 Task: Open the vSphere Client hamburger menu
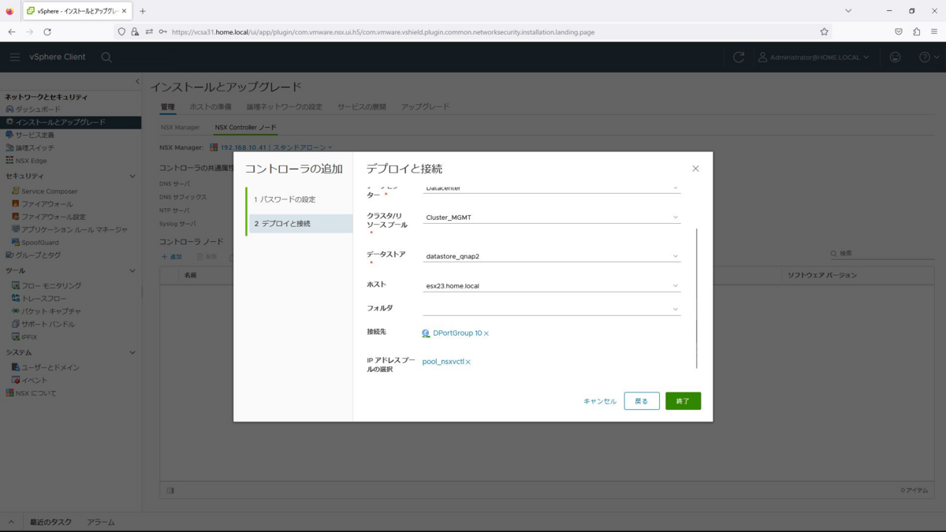click(x=14, y=57)
